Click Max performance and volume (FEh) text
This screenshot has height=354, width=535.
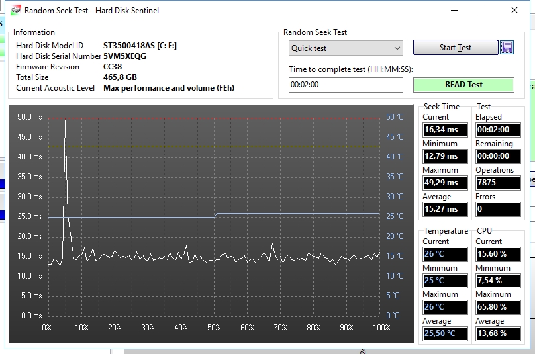[x=169, y=87]
